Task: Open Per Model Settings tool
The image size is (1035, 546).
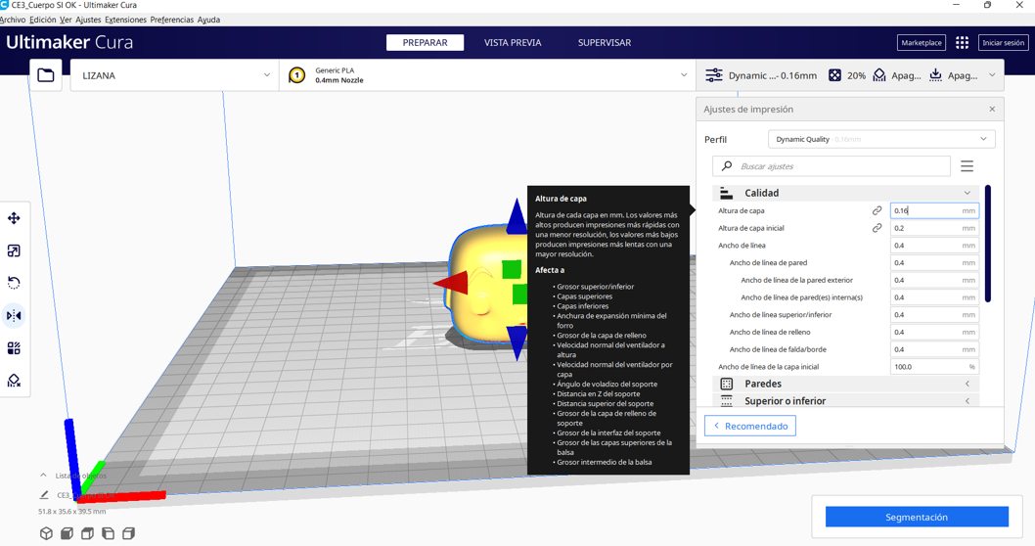Action: point(14,348)
